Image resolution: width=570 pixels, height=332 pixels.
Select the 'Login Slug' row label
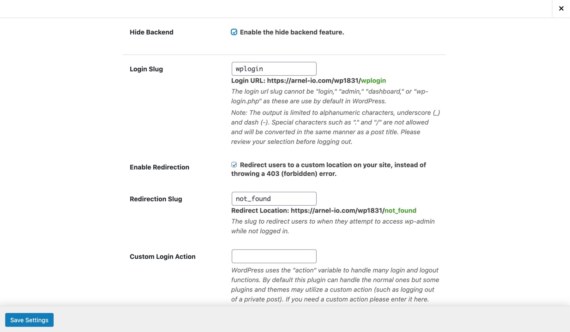tap(146, 69)
